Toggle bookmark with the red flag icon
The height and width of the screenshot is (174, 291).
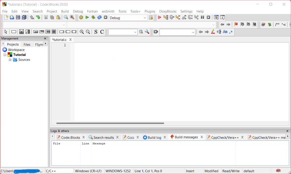pos(236,24)
